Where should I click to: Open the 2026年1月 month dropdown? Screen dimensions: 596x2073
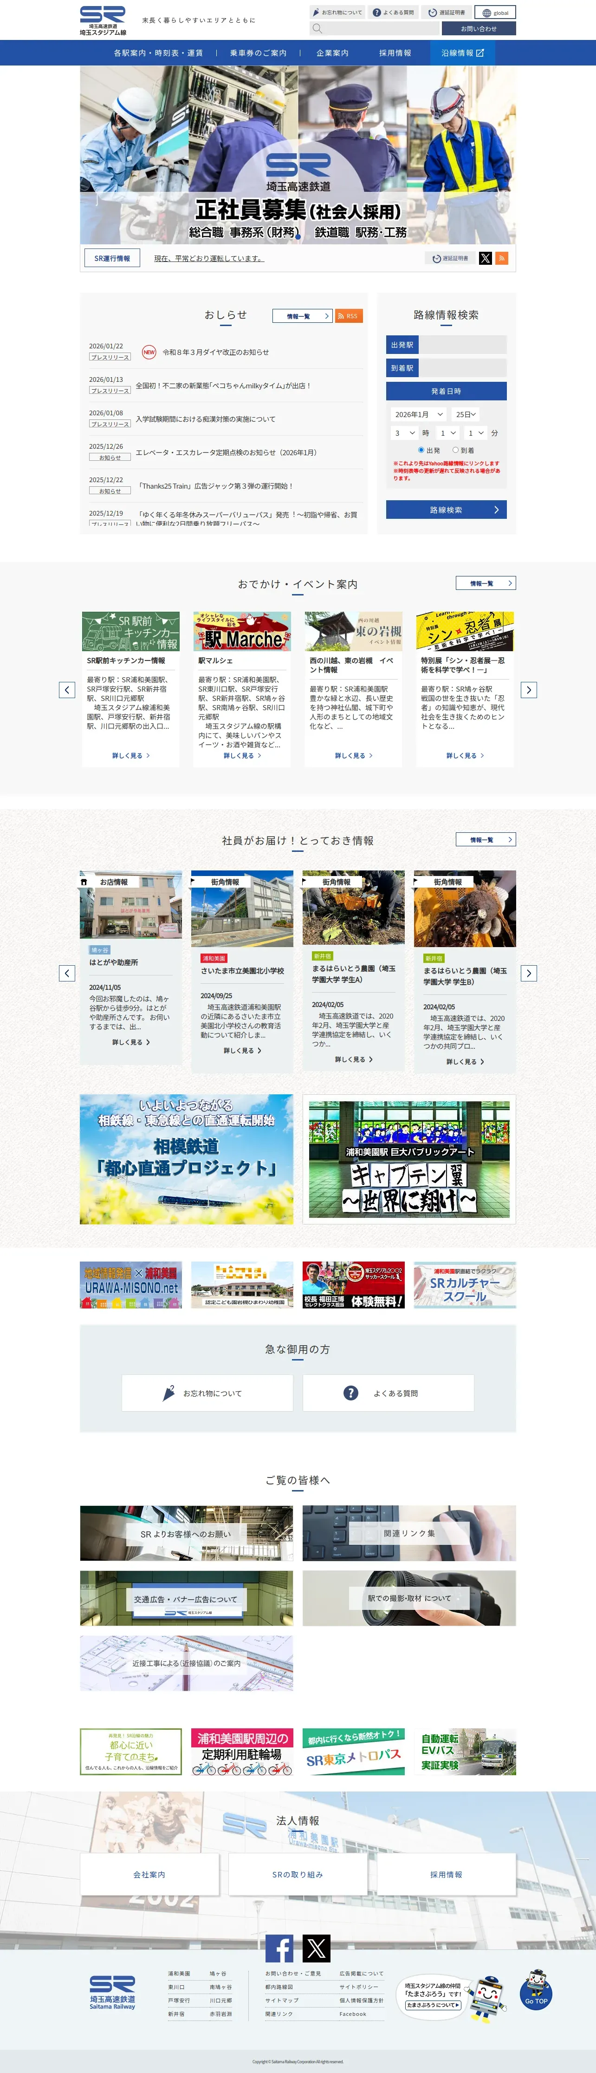418,414
